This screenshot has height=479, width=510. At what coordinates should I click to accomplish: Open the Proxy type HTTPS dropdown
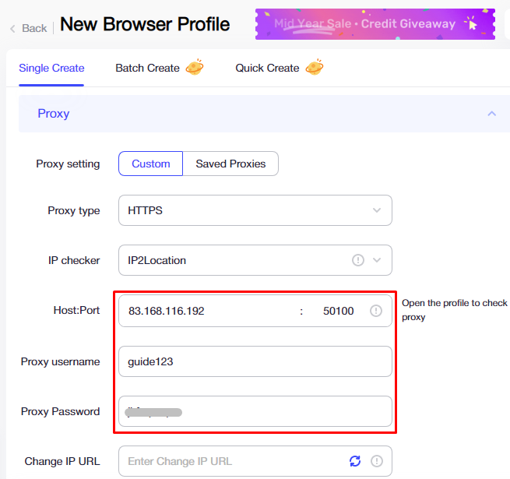(255, 210)
